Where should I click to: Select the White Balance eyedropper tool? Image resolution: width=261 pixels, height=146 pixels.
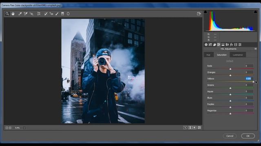20,14
